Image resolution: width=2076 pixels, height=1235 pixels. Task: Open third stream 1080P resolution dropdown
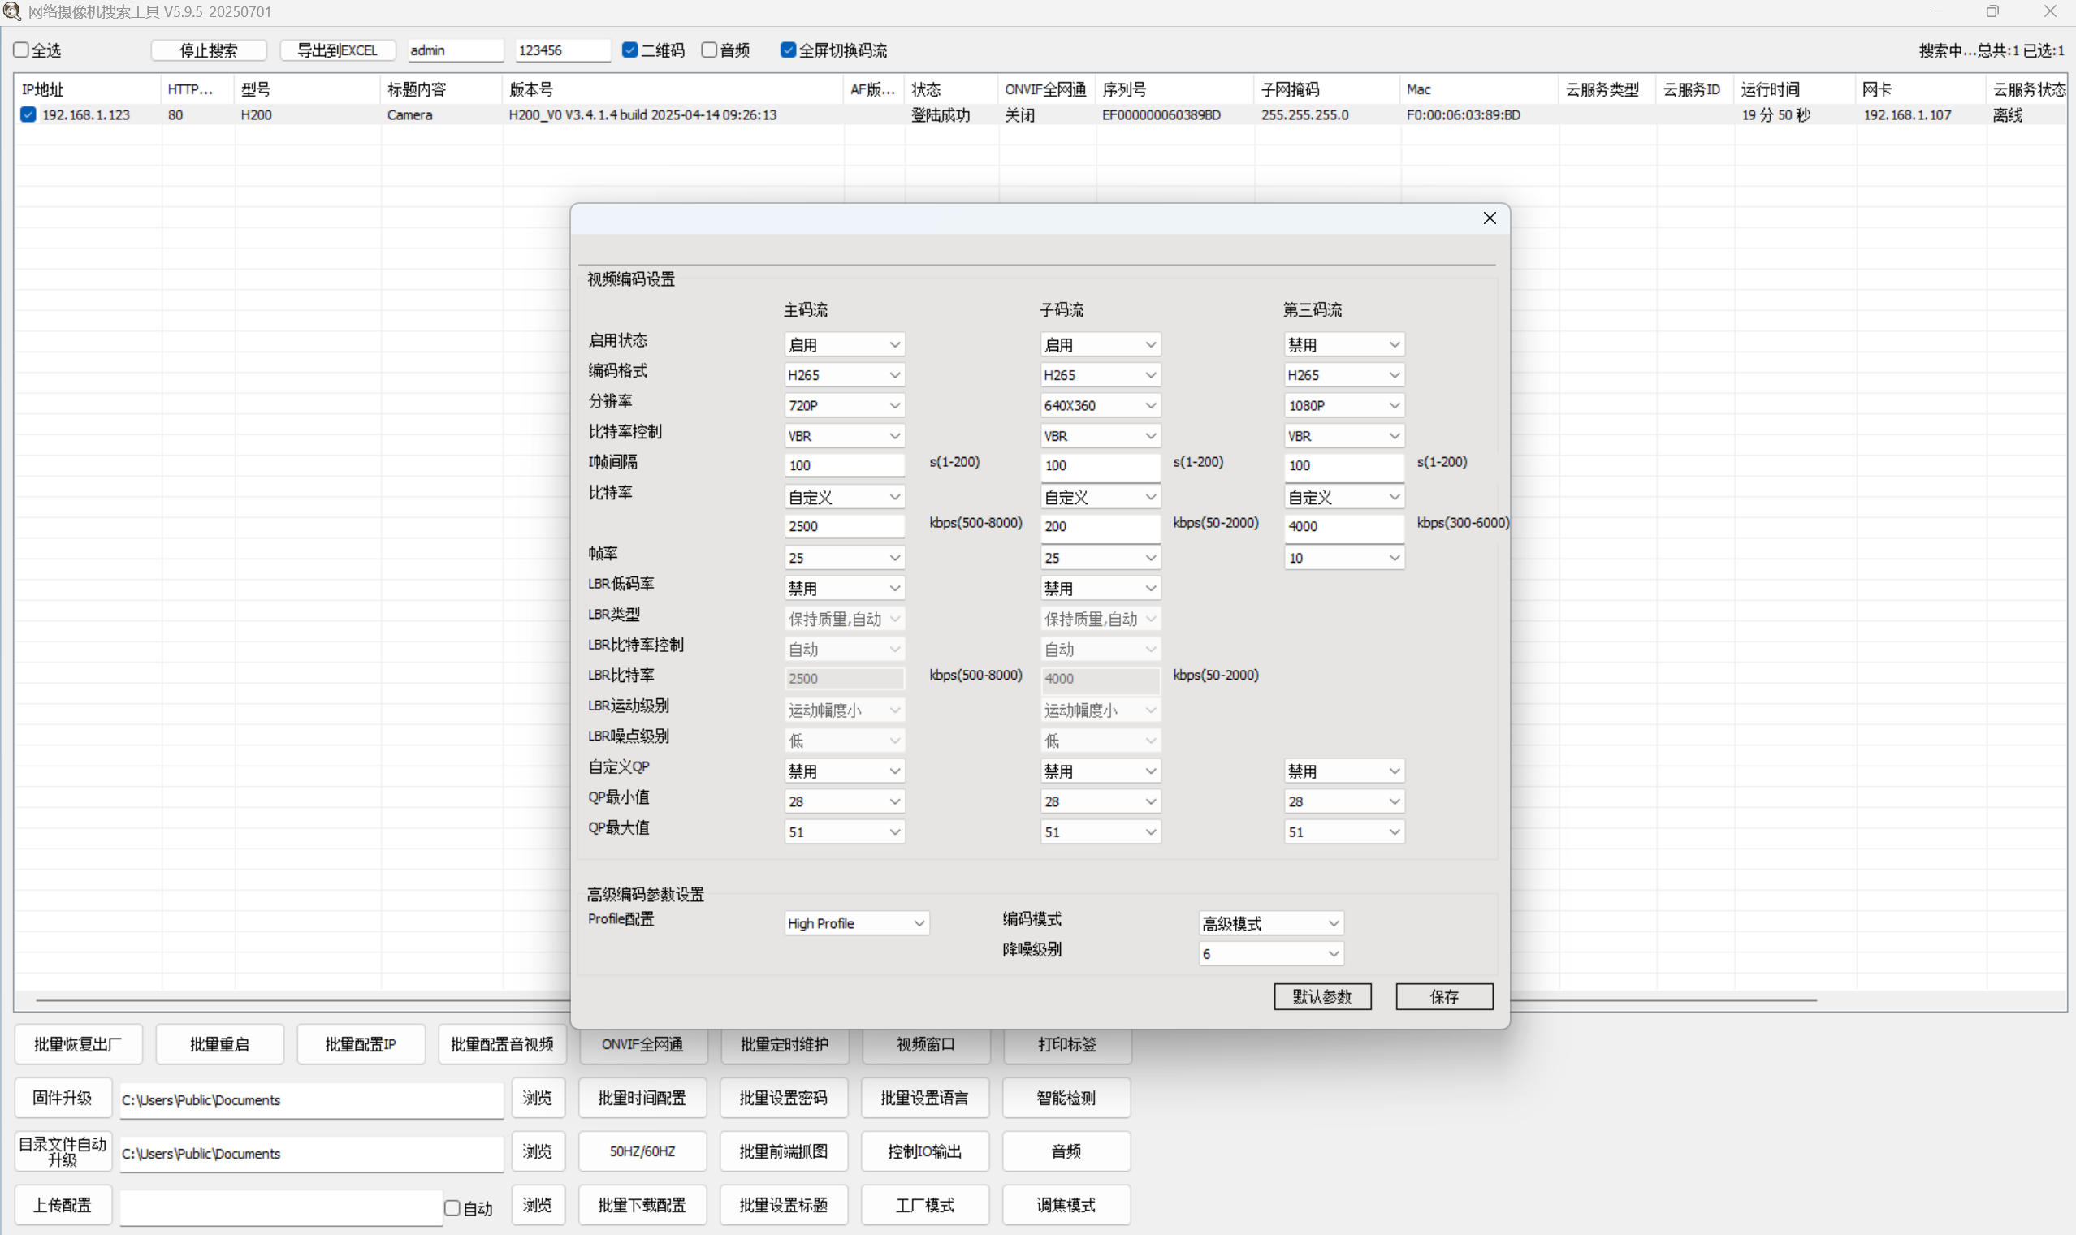point(1343,405)
